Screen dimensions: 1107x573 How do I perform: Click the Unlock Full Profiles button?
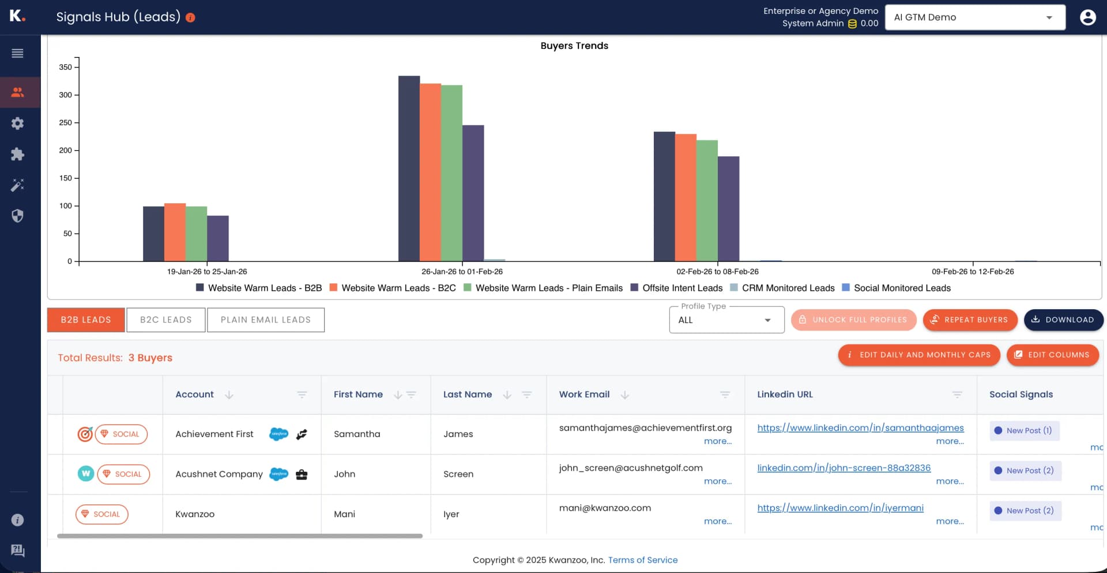tap(853, 320)
